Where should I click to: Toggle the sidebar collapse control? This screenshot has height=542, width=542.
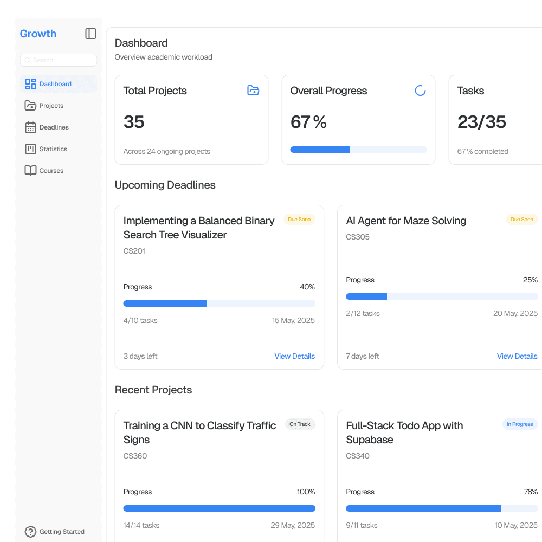91,34
